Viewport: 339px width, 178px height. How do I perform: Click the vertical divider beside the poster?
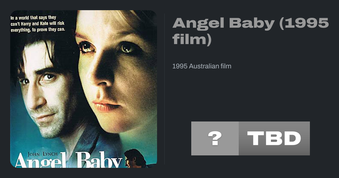165,89
